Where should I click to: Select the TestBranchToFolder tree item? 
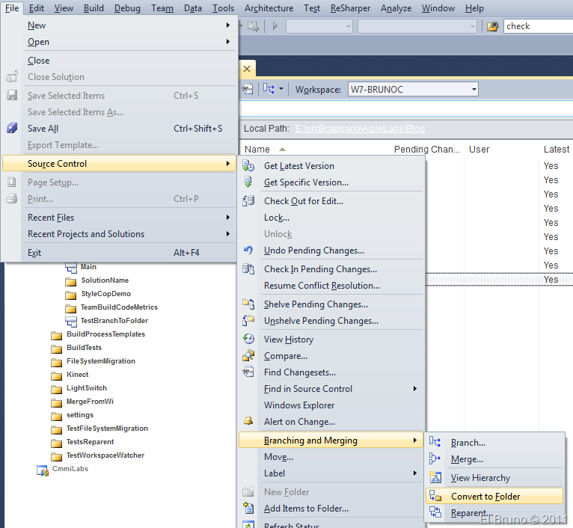pos(114,321)
